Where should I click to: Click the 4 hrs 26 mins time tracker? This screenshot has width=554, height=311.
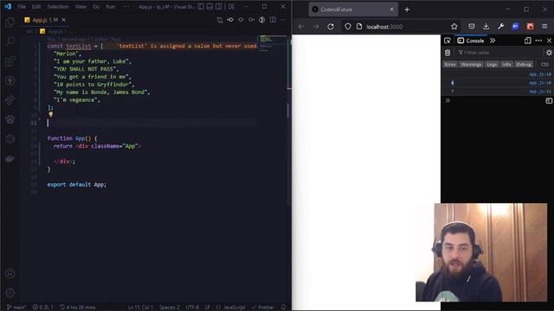pos(77,308)
